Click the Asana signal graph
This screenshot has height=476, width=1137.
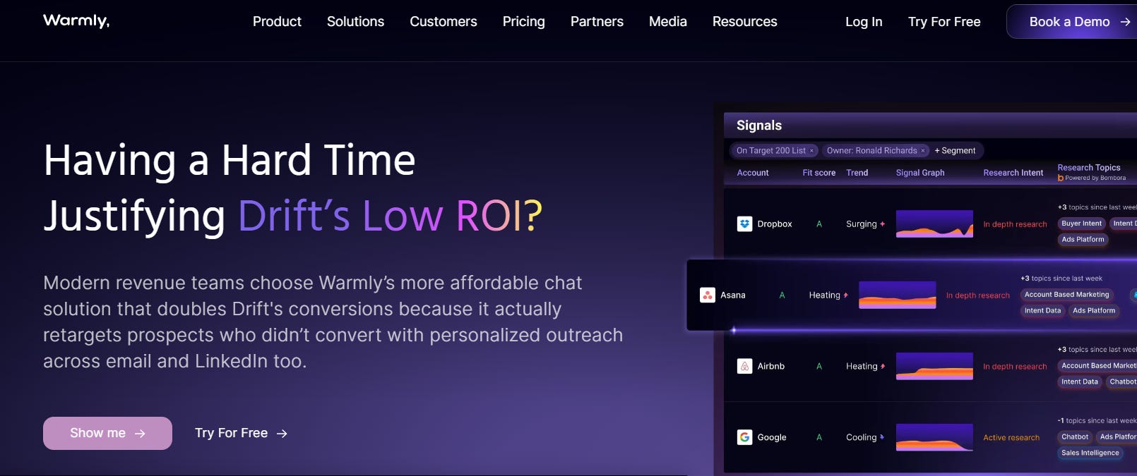(x=898, y=295)
